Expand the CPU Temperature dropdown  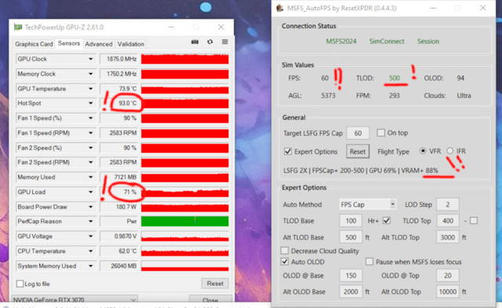click(x=91, y=251)
